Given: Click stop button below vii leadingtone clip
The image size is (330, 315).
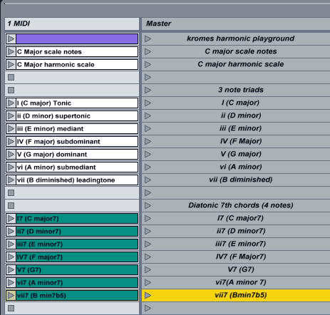Looking at the screenshot, I should tap(11, 192).
